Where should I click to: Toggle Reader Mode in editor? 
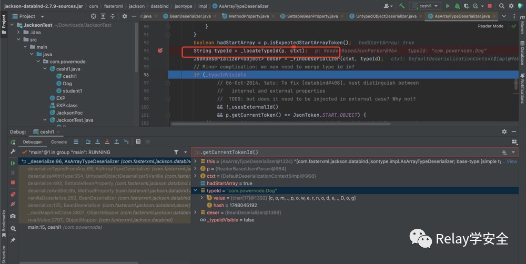point(490,26)
